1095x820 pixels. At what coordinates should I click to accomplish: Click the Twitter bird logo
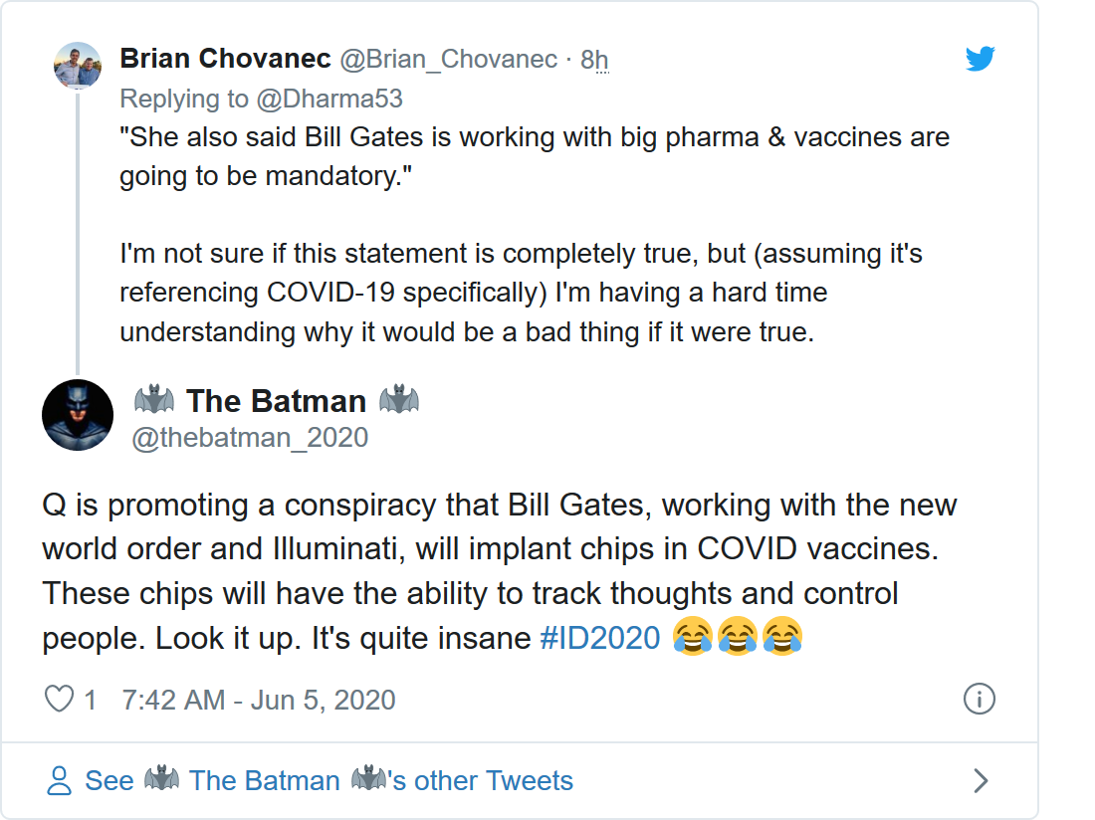[980, 60]
